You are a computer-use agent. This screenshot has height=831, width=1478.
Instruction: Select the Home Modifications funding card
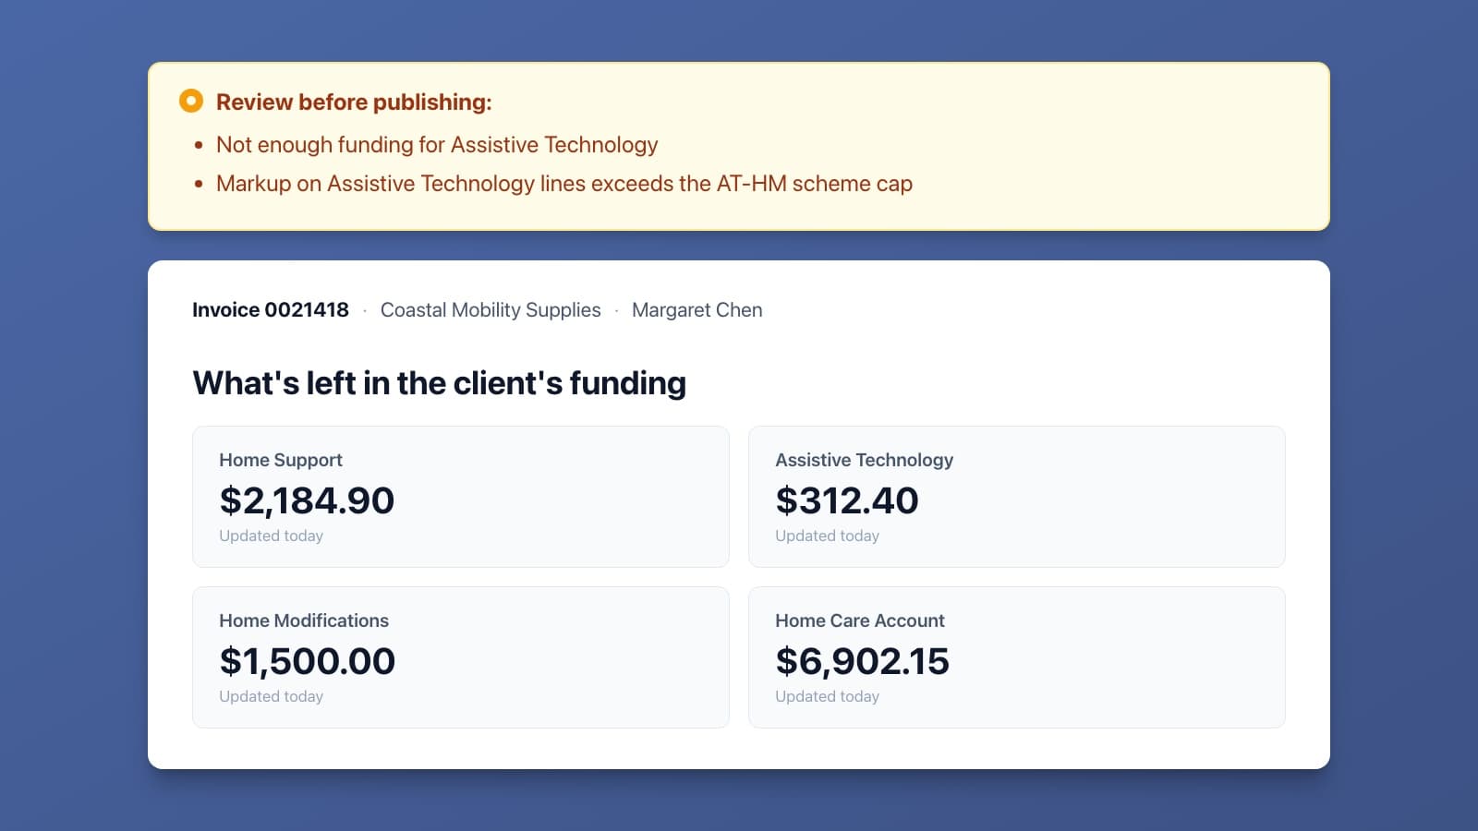click(461, 657)
